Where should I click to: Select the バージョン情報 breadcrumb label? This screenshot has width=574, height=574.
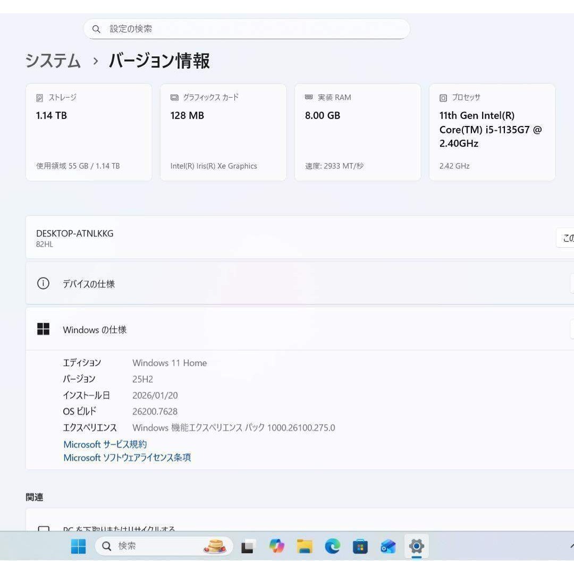(x=158, y=61)
